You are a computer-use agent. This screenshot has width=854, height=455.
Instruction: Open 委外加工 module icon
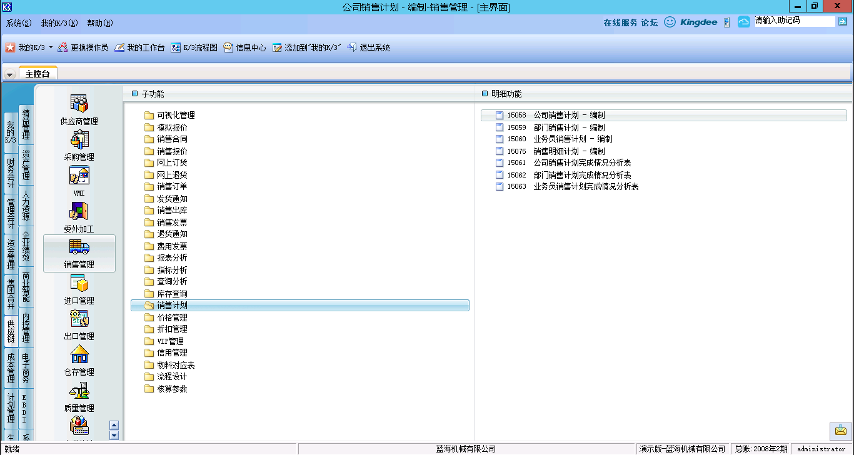tap(79, 211)
